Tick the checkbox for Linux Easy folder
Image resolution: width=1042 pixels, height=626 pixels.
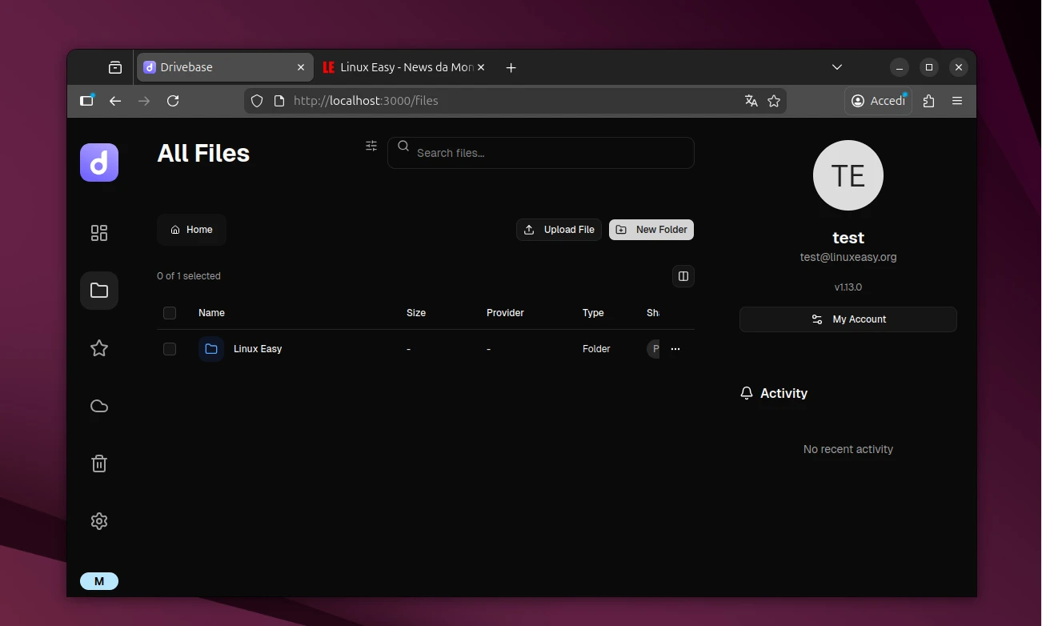pos(170,348)
